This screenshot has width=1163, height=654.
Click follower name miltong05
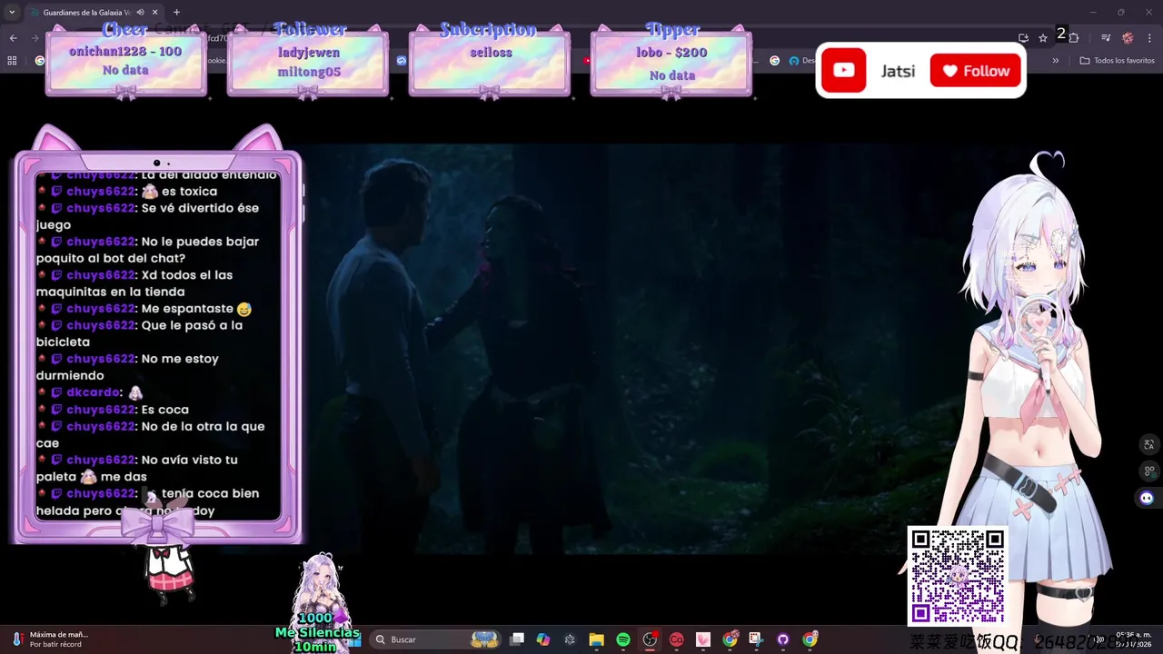pos(307,72)
